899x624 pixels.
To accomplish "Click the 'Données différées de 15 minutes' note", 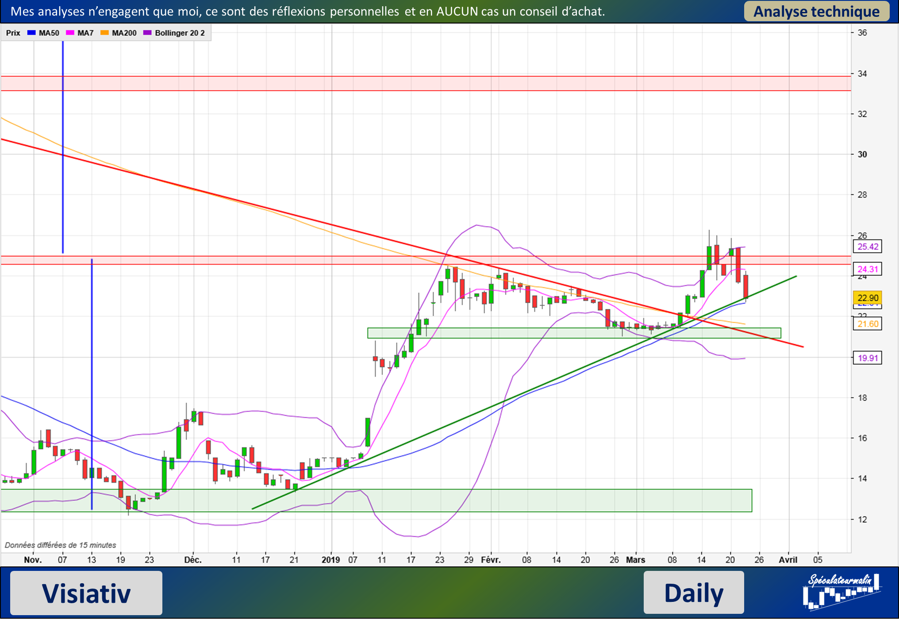I will point(61,545).
